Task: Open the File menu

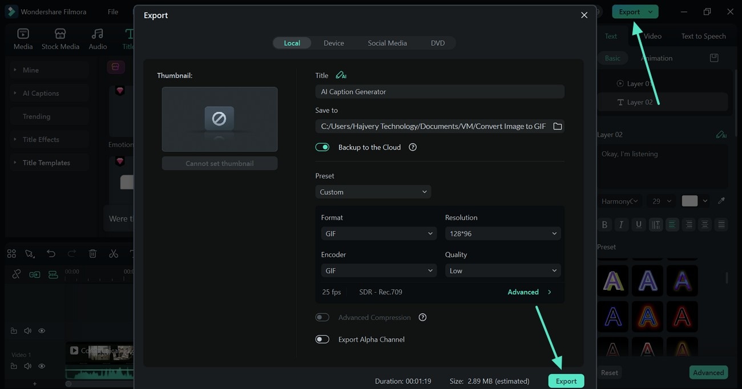Action: (x=113, y=12)
